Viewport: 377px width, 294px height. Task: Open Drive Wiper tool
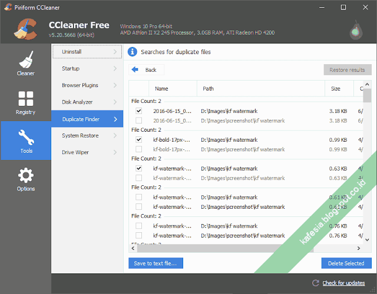pyautogui.click(x=87, y=152)
